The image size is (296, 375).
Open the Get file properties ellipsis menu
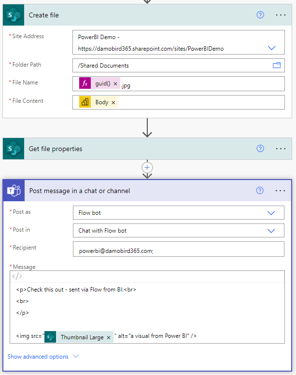[281, 149]
